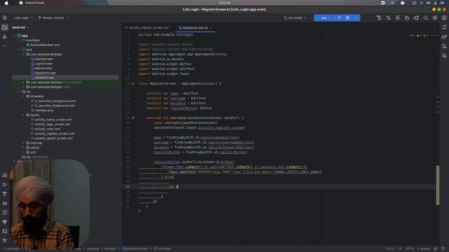Open ic_launcher_background.xml
Screen dimensions: 449x252
[53, 101]
